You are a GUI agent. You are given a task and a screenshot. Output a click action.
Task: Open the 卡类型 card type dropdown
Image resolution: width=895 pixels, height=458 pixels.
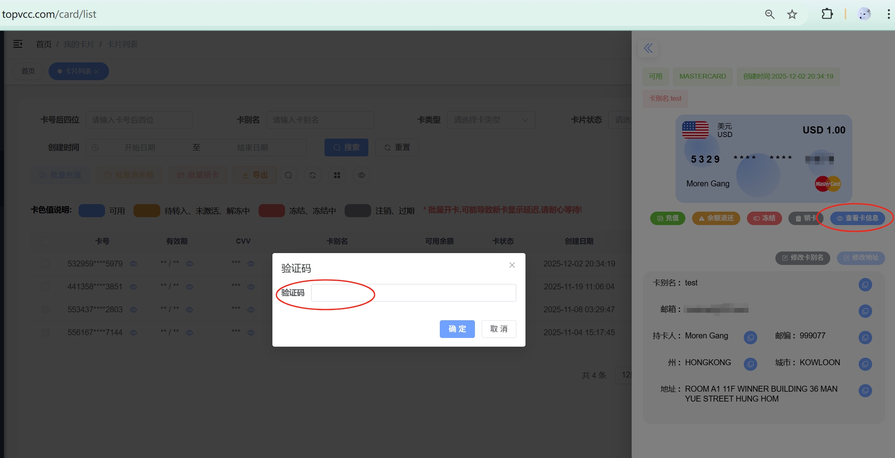tap(490, 120)
